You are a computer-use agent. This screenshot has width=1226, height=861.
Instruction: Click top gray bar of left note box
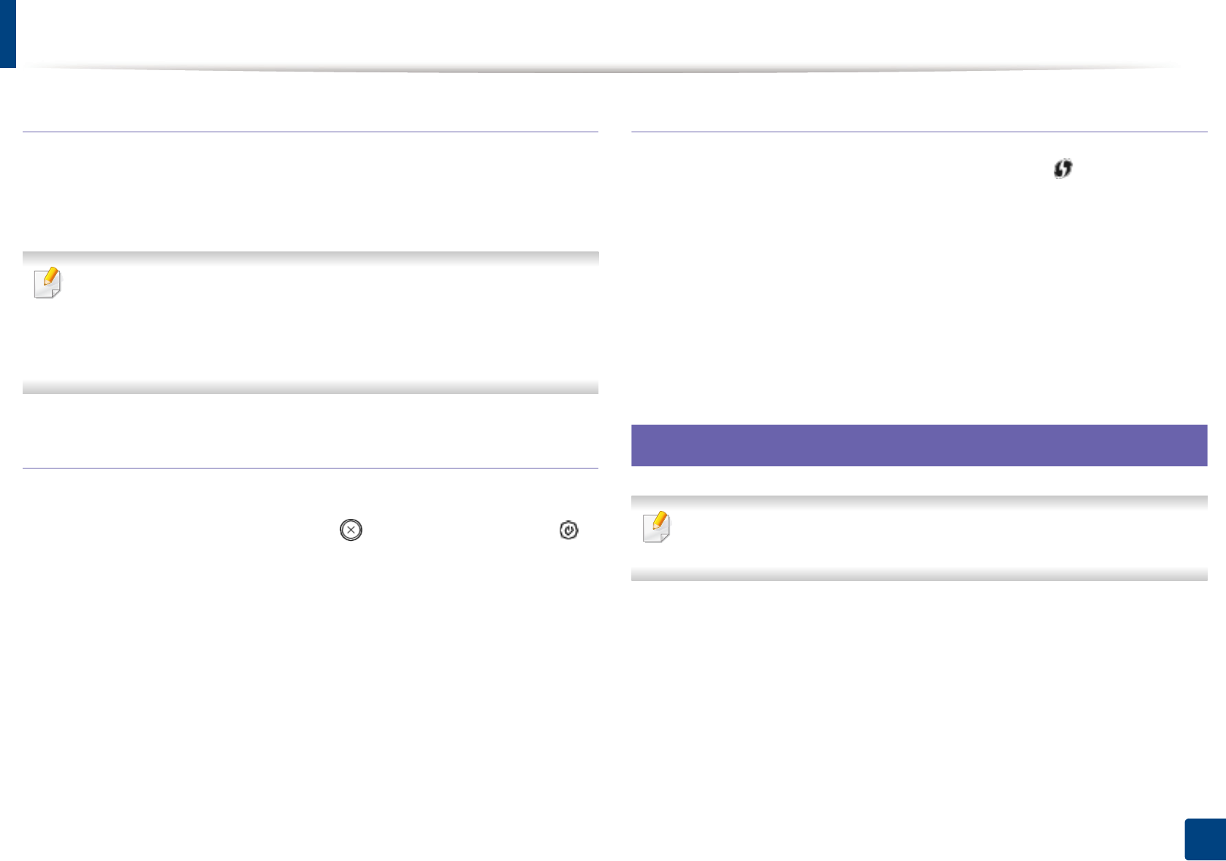(x=311, y=258)
